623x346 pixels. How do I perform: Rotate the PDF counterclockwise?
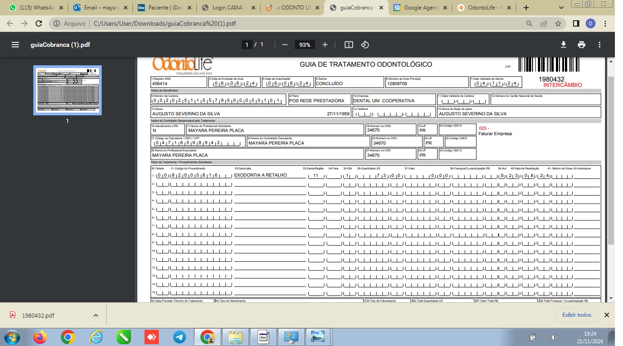click(365, 45)
